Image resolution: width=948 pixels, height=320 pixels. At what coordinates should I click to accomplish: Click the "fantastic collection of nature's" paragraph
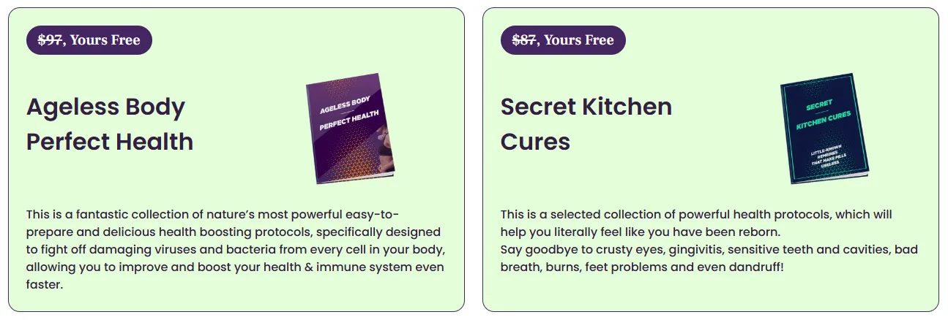(x=236, y=250)
